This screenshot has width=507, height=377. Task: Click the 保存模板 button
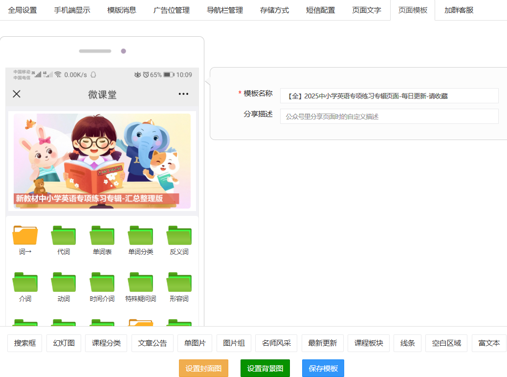tap(323, 368)
